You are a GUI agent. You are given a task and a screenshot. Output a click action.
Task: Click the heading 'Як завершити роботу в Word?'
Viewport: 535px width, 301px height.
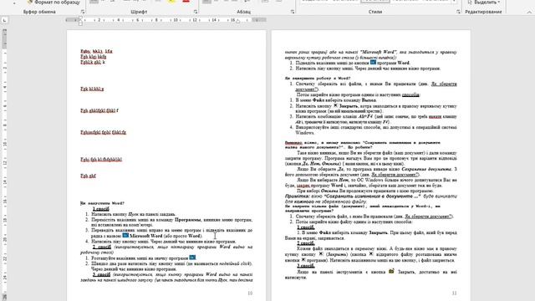[x=318, y=78]
